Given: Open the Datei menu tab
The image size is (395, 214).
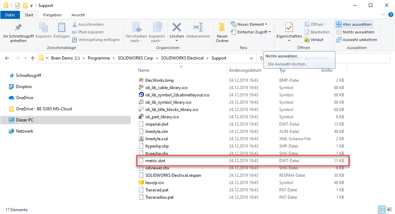Looking at the screenshot, I should coord(10,15).
